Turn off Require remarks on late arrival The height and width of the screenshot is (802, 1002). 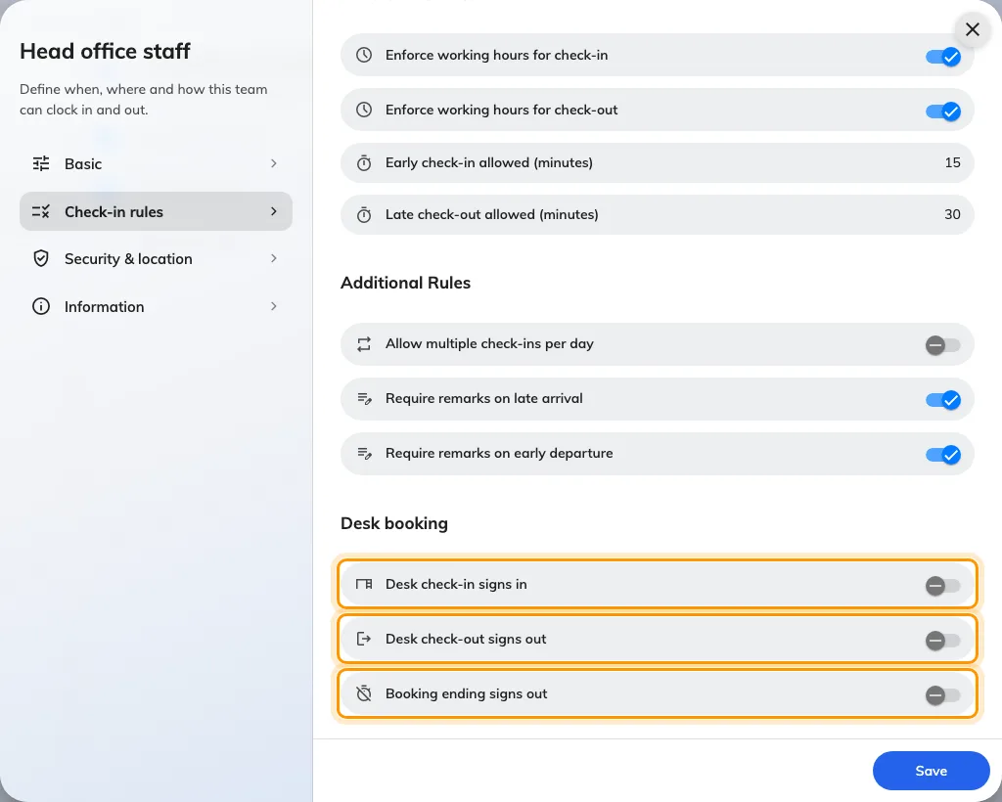[943, 400]
